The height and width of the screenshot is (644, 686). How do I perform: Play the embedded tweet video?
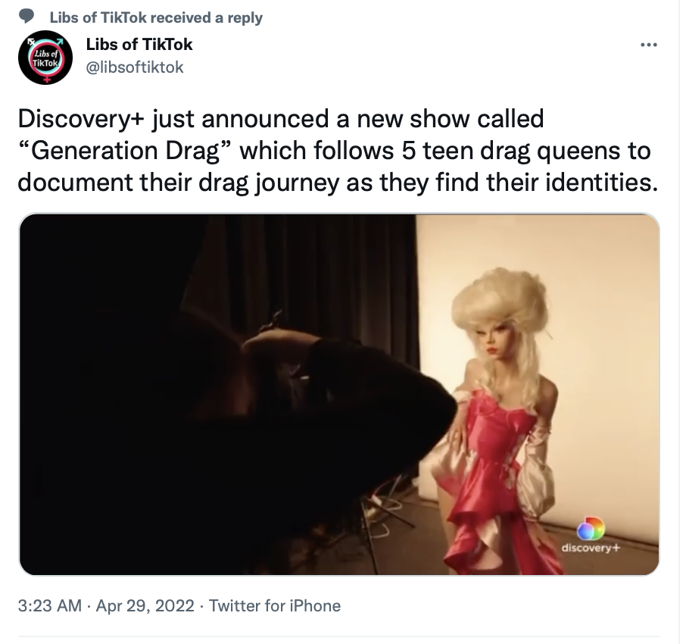[339, 395]
